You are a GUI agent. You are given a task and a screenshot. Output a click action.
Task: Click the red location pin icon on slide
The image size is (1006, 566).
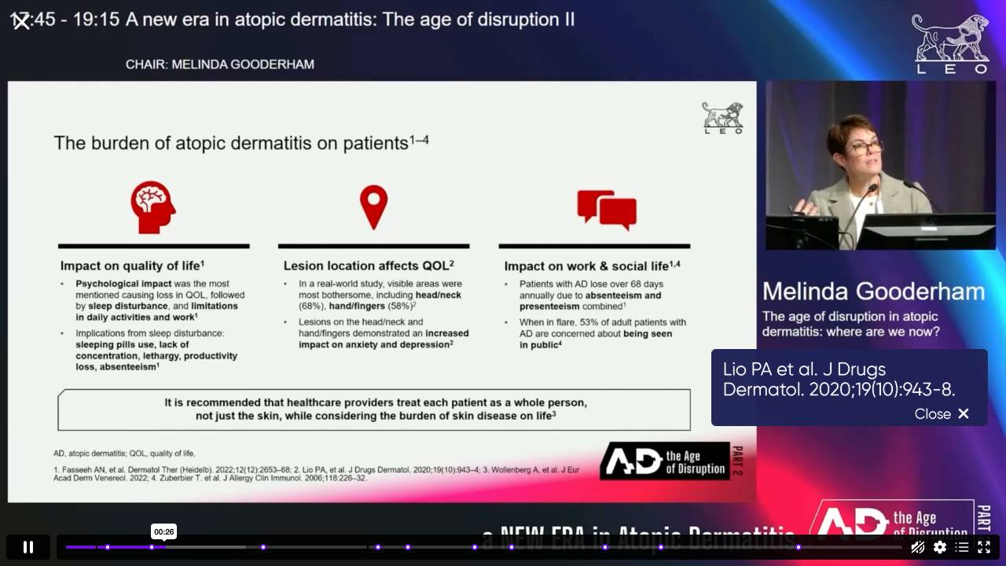pos(374,208)
